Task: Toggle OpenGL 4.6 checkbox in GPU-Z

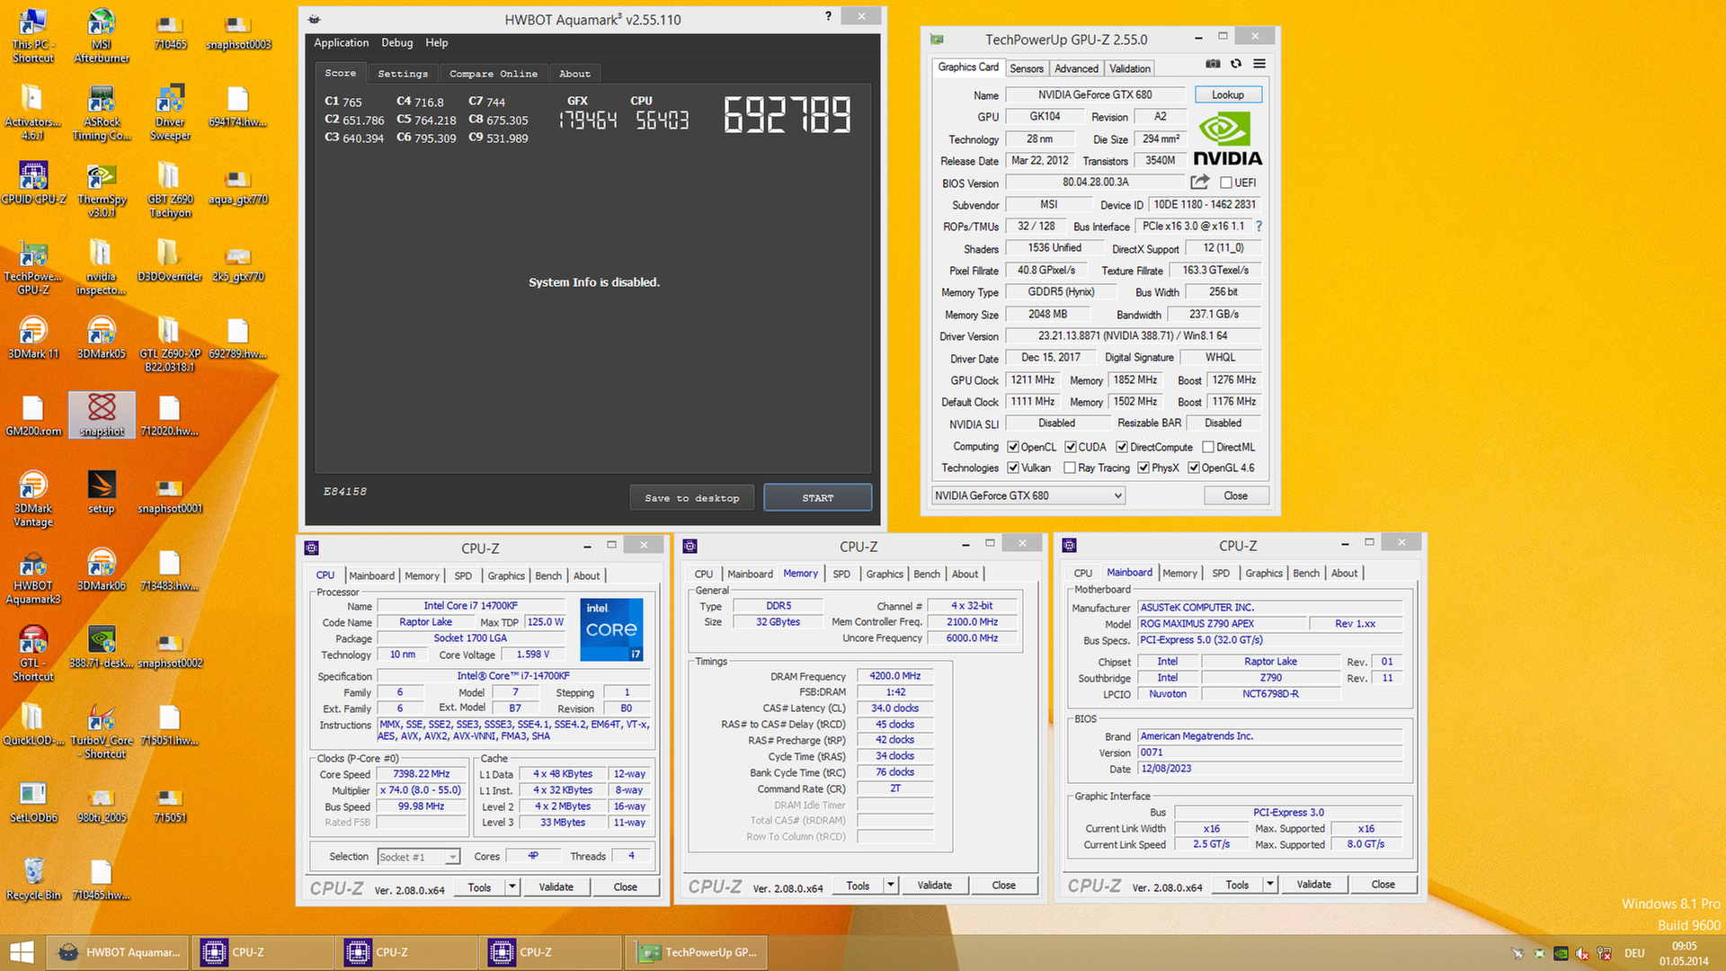Action: pyautogui.click(x=1194, y=468)
